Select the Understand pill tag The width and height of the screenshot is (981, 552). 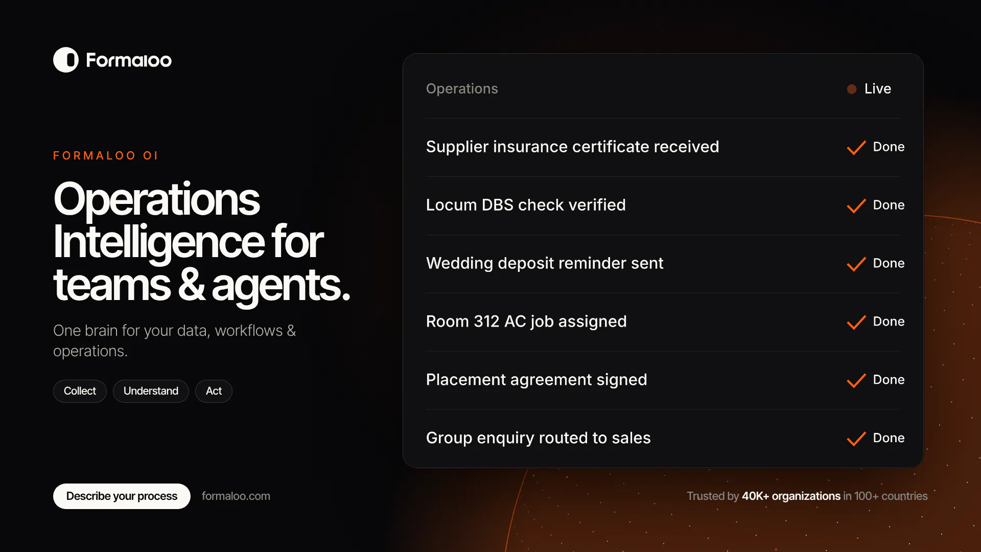(151, 391)
